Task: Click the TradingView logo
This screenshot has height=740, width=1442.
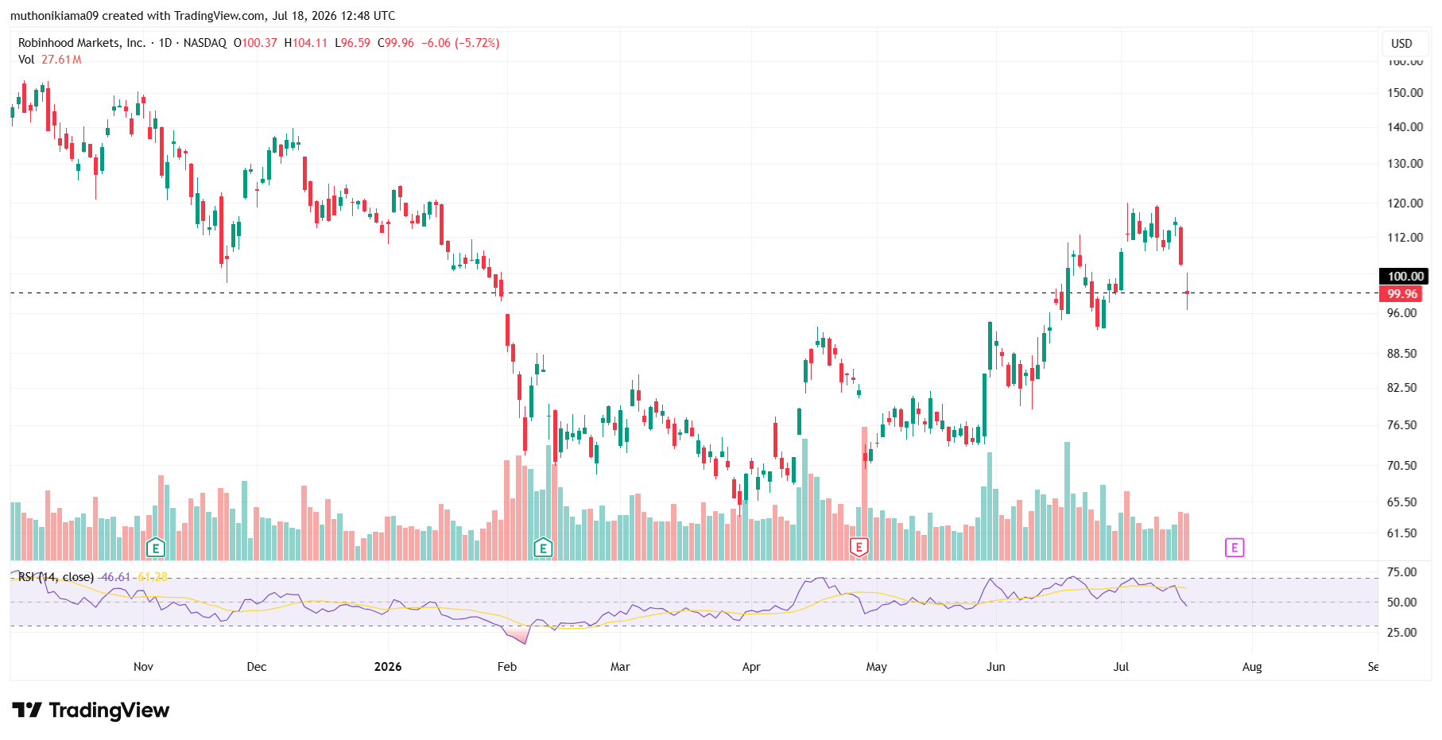Action: point(91,710)
